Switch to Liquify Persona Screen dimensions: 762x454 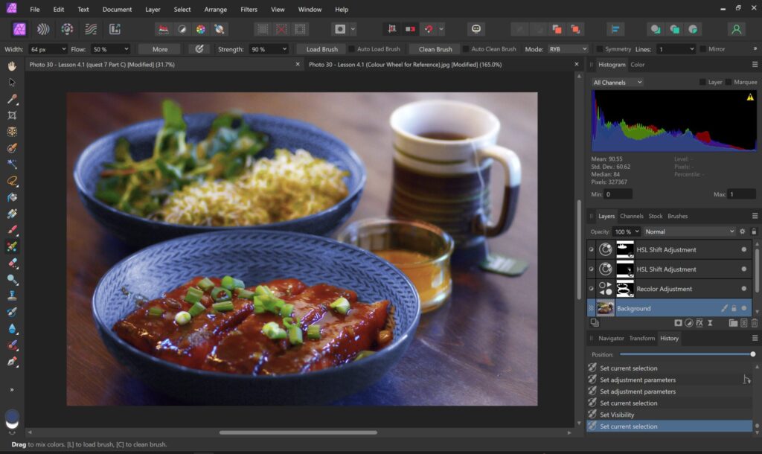coord(43,29)
